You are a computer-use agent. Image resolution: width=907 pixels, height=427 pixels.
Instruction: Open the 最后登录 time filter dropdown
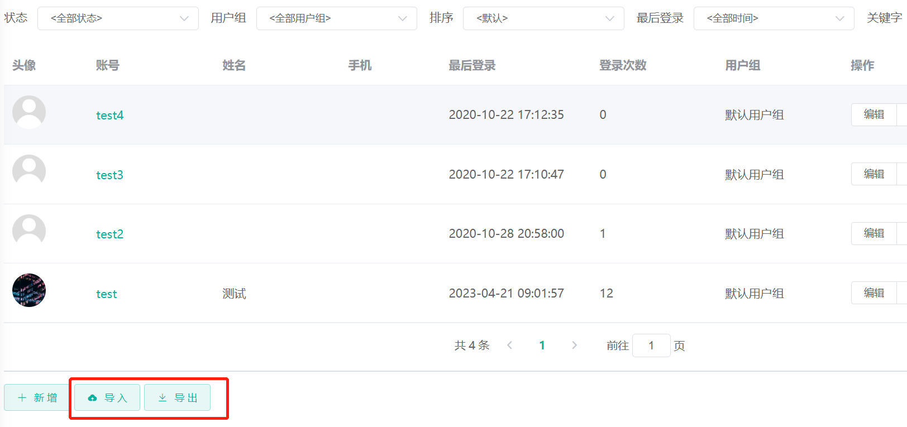click(774, 18)
